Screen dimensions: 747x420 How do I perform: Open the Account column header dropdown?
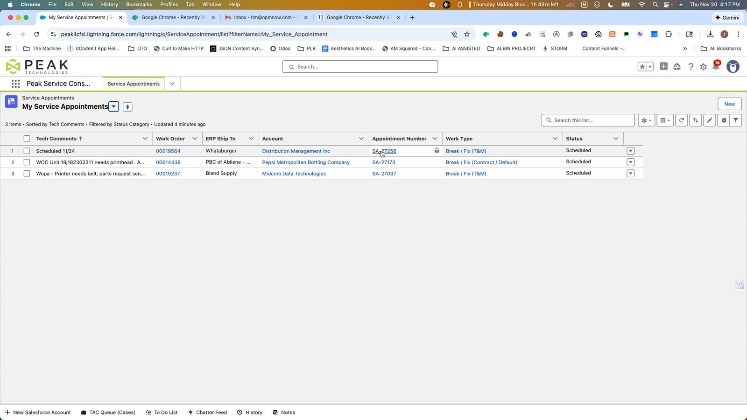pyautogui.click(x=361, y=139)
